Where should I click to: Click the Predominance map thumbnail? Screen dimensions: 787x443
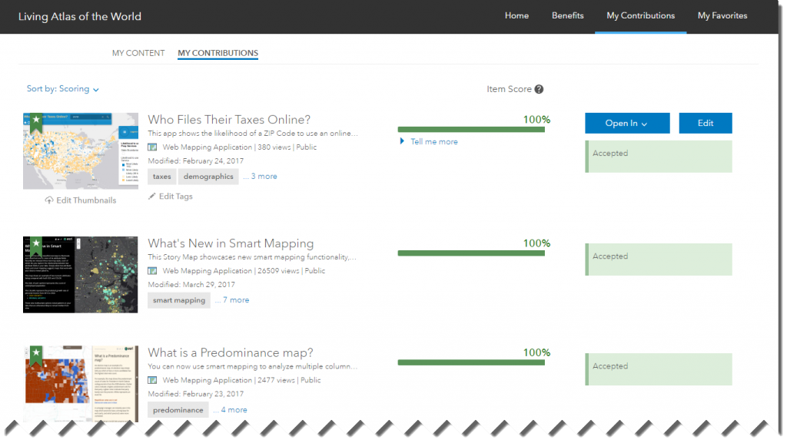point(80,383)
